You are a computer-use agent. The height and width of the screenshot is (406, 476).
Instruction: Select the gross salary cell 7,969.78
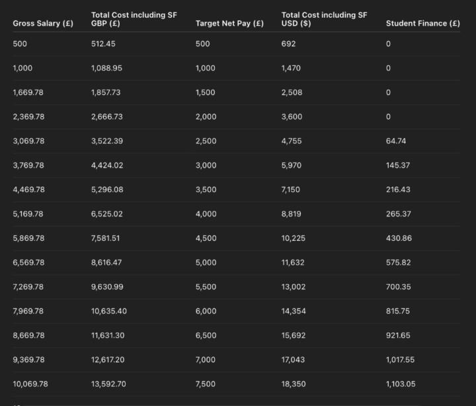28,311
